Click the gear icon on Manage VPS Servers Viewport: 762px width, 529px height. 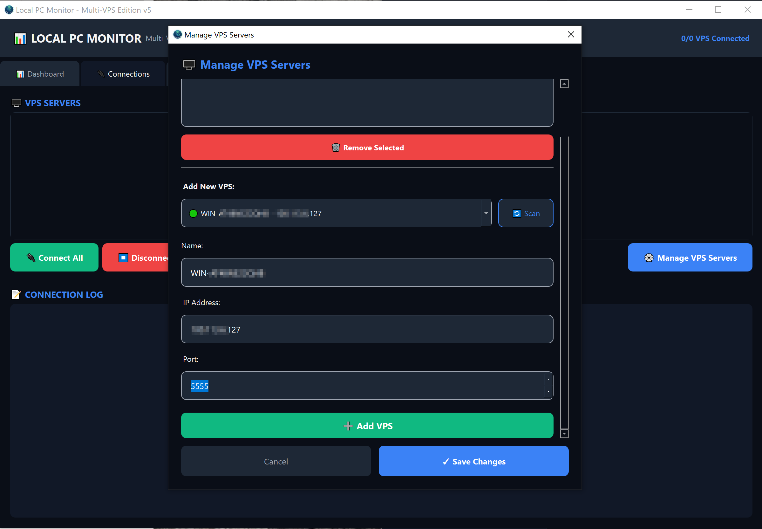[648, 258]
